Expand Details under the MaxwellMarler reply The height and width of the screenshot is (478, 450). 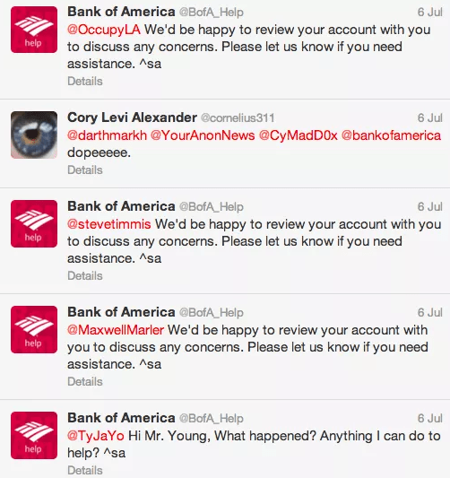(x=85, y=382)
